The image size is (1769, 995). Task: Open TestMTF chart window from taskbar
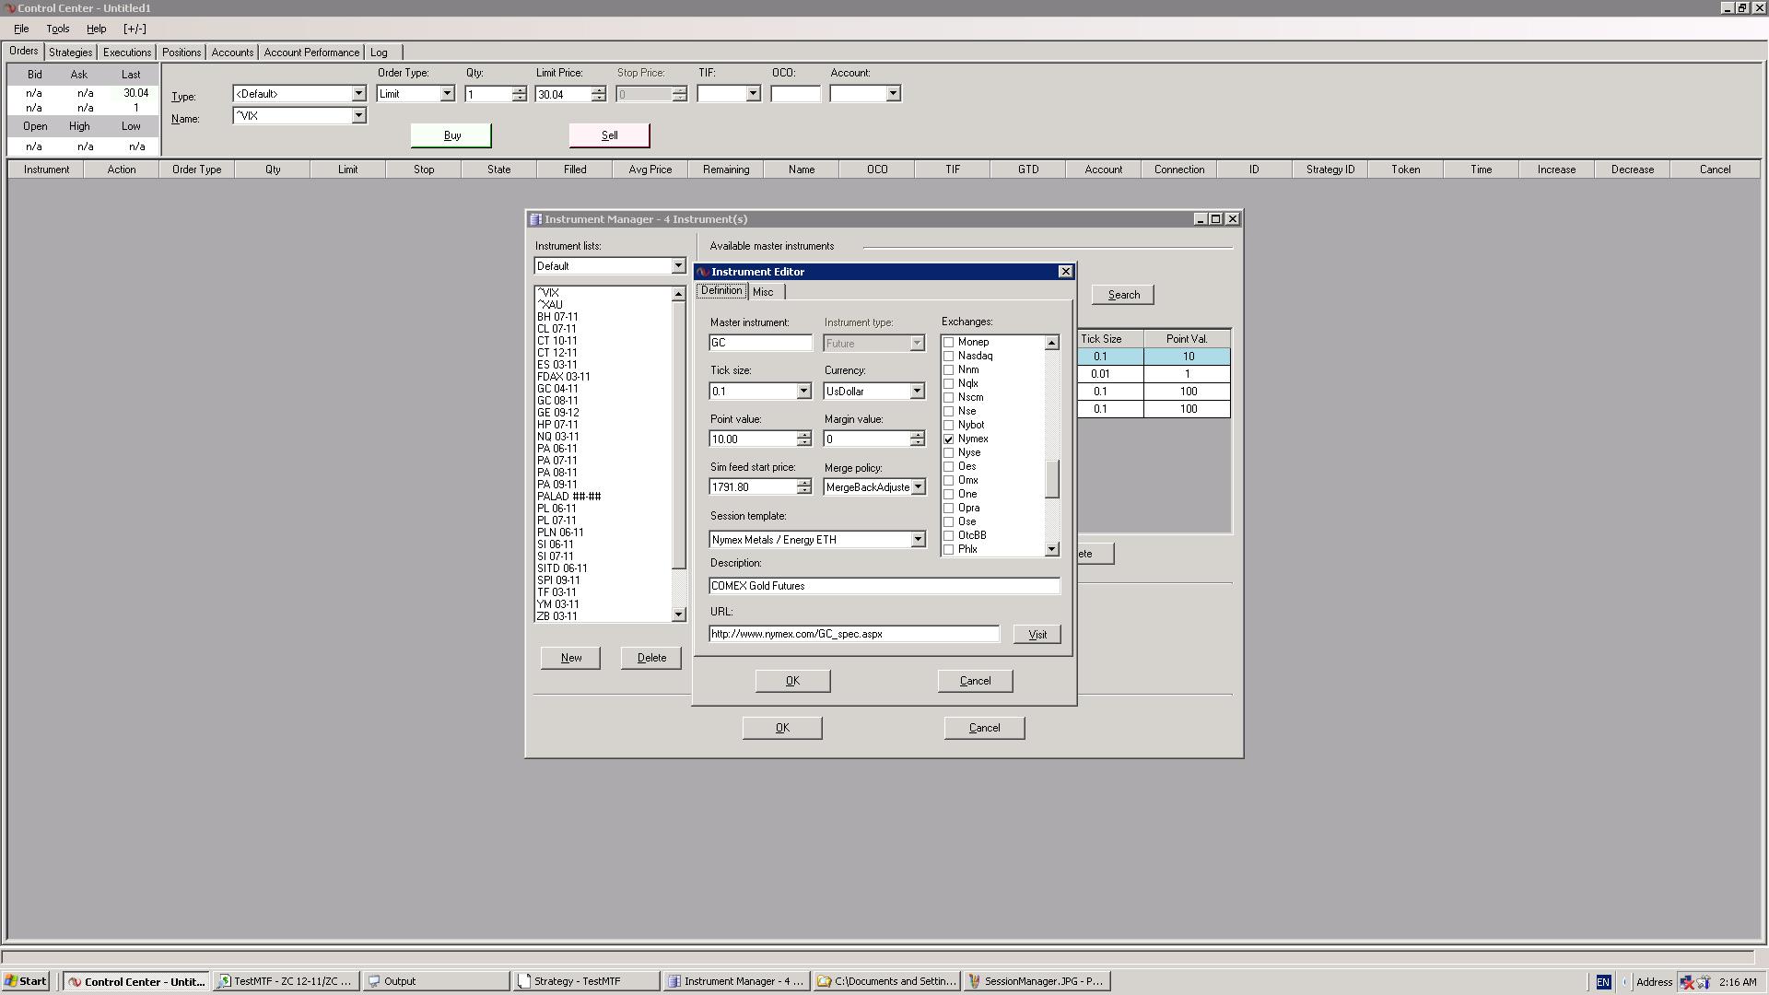tap(286, 981)
